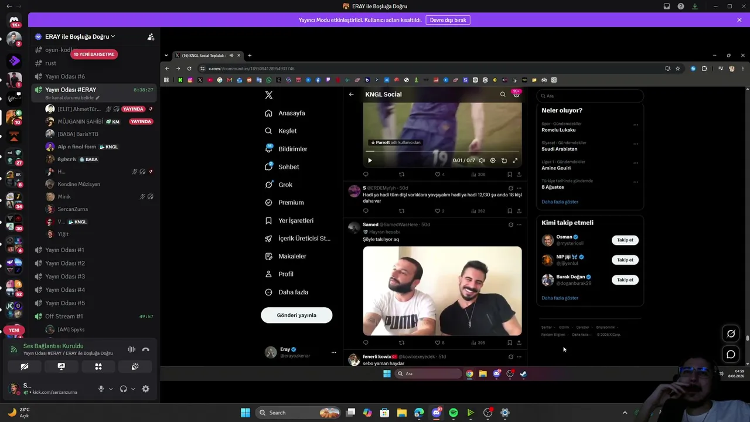Open Premium in the X sidebar
Screen dimensions: 750x422
pos(284,202)
